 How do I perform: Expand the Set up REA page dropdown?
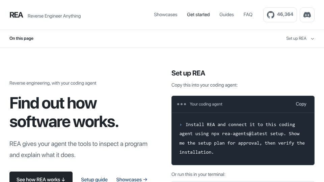click(300, 38)
